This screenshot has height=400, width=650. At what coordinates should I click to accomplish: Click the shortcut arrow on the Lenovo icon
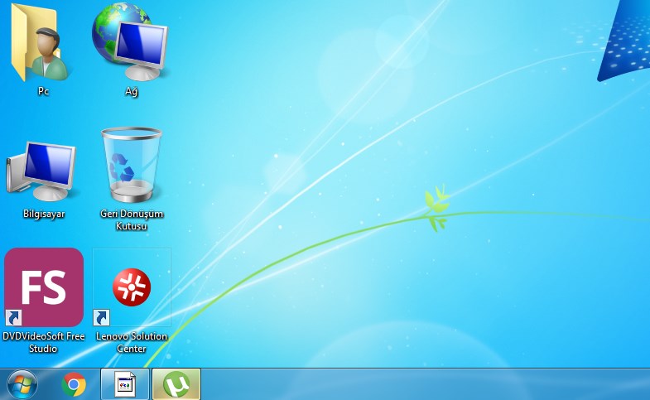pos(102,317)
